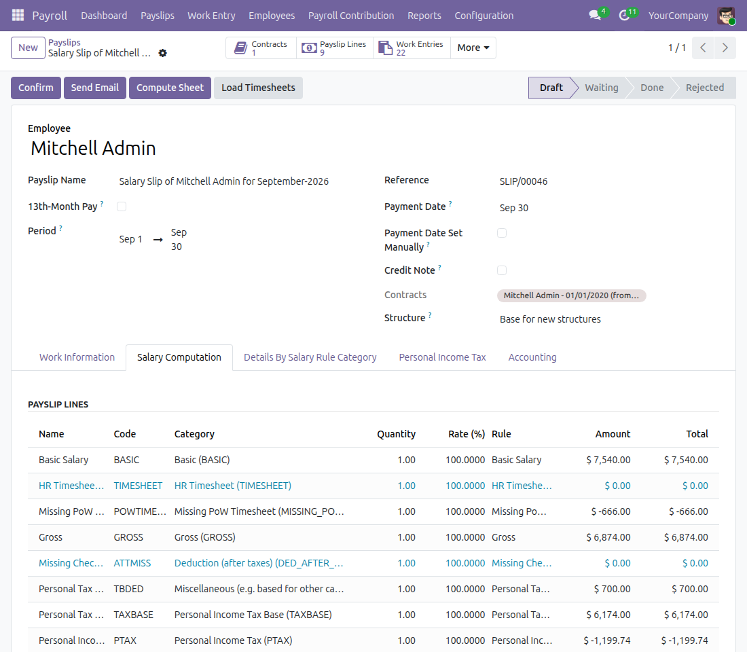Click the Compute Sheet button
This screenshot has width=747, height=652.
(x=170, y=88)
